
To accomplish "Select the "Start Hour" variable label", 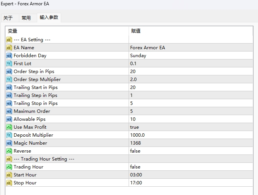I will click(x=25, y=175).
